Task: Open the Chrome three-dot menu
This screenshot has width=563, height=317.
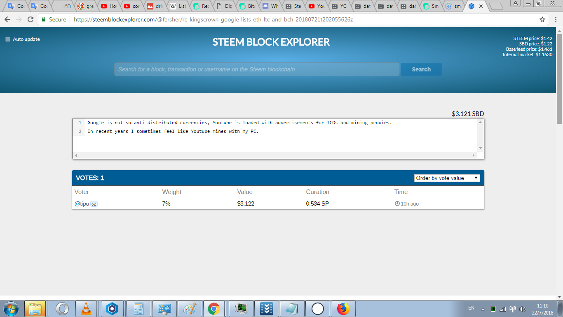Action: point(556,19)
